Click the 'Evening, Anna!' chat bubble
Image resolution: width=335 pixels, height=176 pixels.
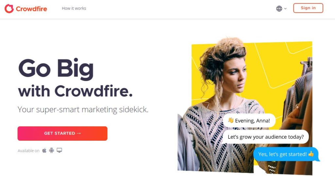coord(249,120)
